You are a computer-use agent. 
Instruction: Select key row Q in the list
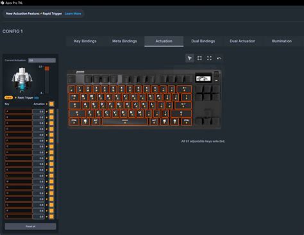[19, 205]
